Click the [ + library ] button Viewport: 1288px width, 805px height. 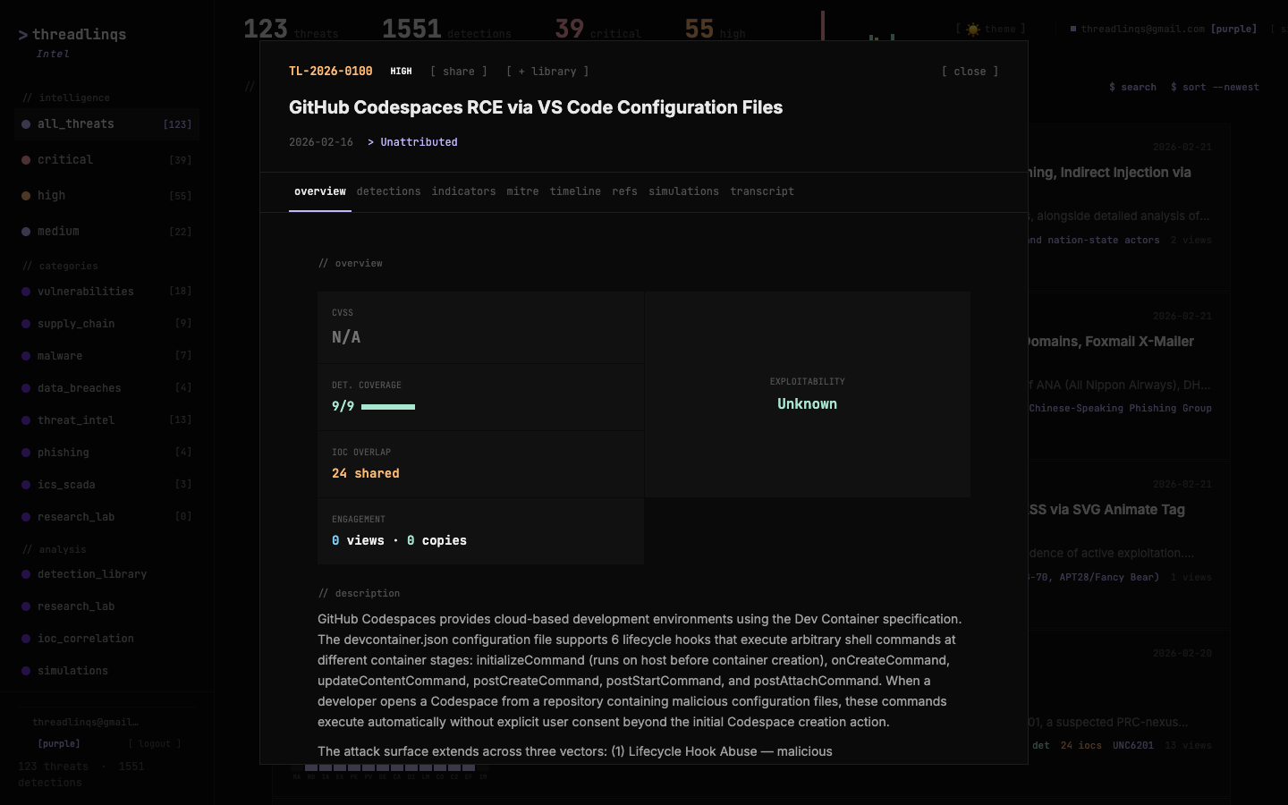(x=547, y=71)
